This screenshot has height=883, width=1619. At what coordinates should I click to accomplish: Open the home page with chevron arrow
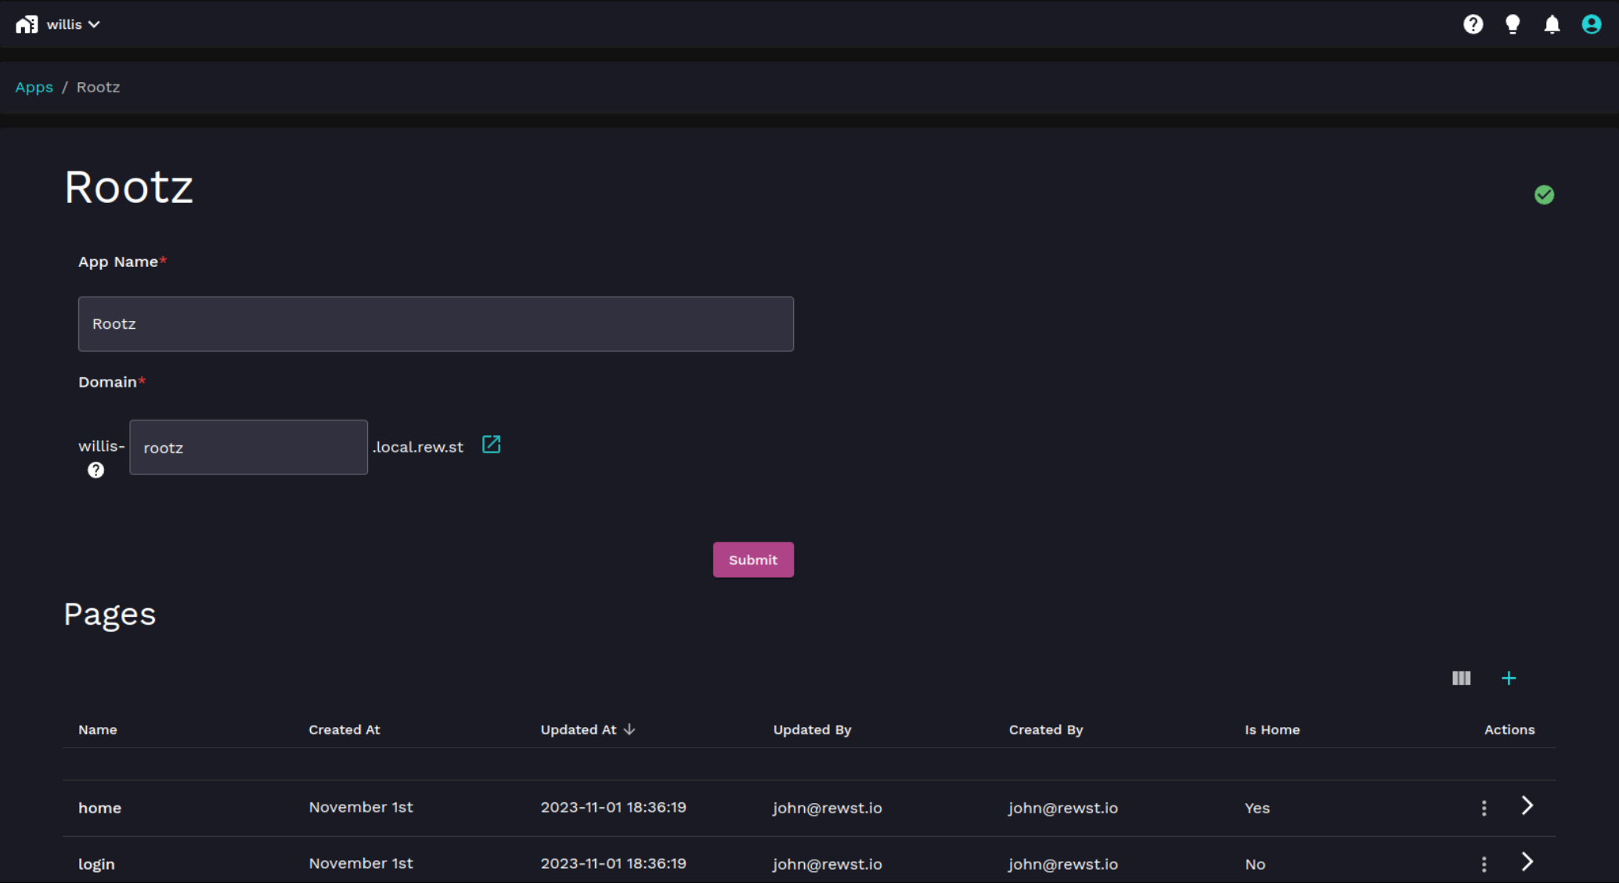(1527, 806)
